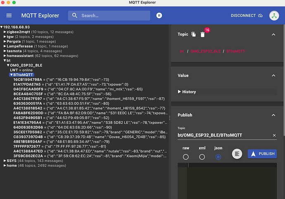
Task: Click the bt breadcrumb link
Action: point(182,51)
